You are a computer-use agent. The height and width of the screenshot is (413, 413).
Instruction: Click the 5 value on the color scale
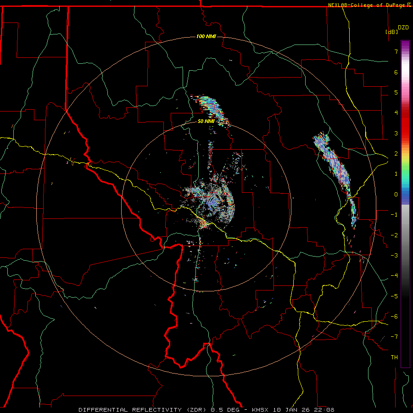396,92
